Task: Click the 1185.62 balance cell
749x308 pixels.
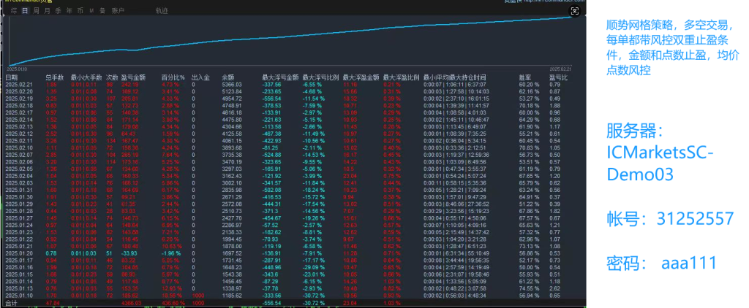Action: (232, 295)
